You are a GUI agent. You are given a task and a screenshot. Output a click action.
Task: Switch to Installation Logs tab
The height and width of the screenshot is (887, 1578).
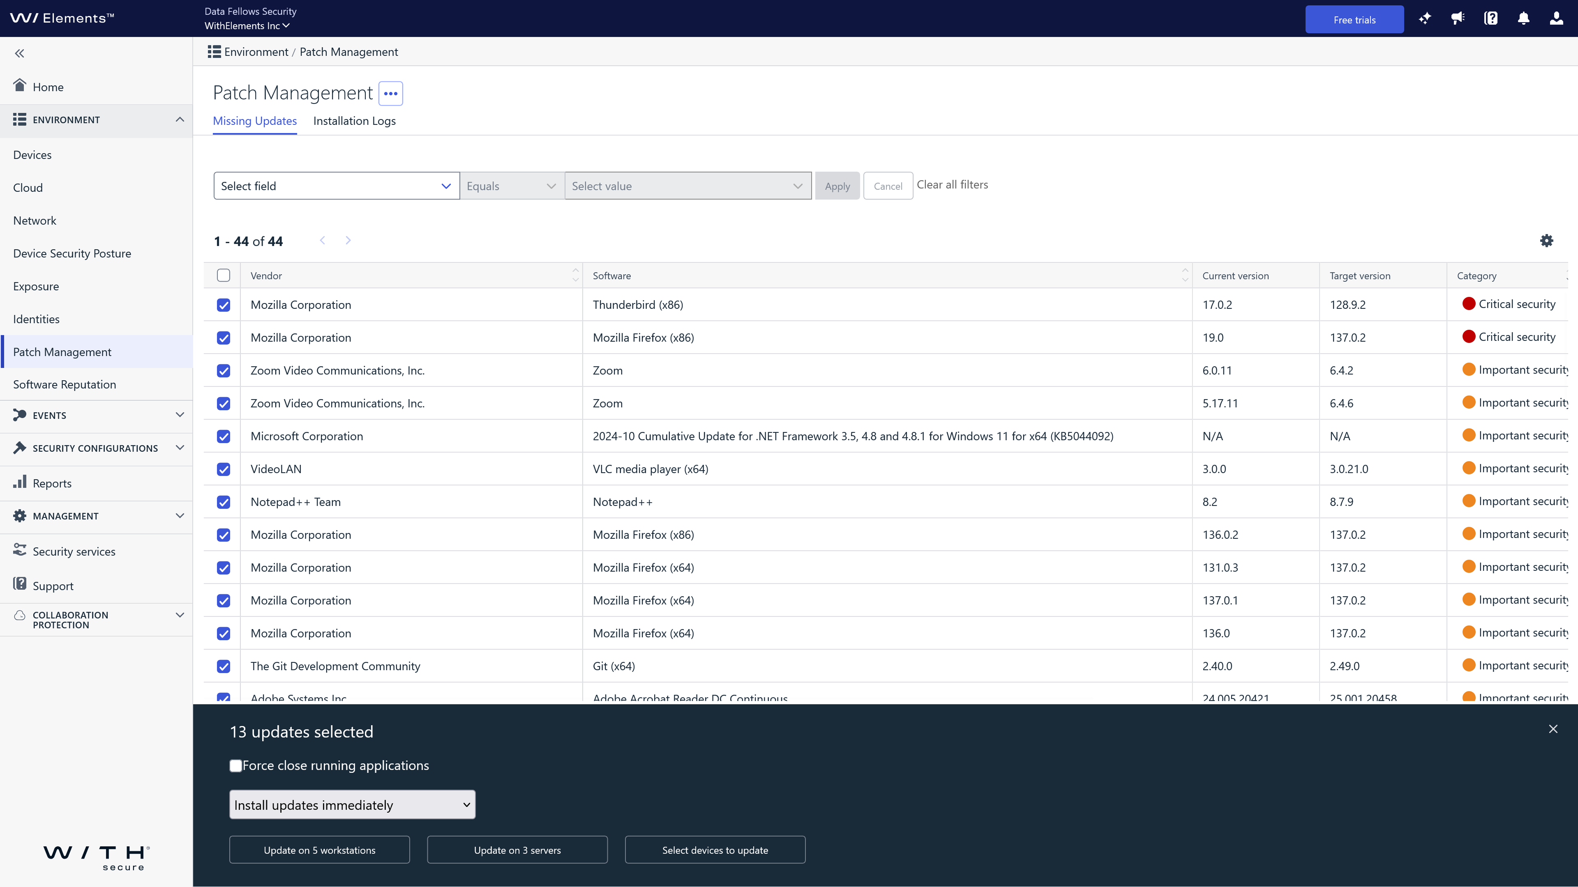pos(354,121)
